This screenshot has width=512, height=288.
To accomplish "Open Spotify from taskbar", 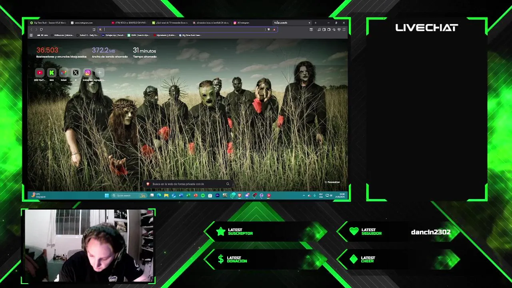I will click(203, 196).
